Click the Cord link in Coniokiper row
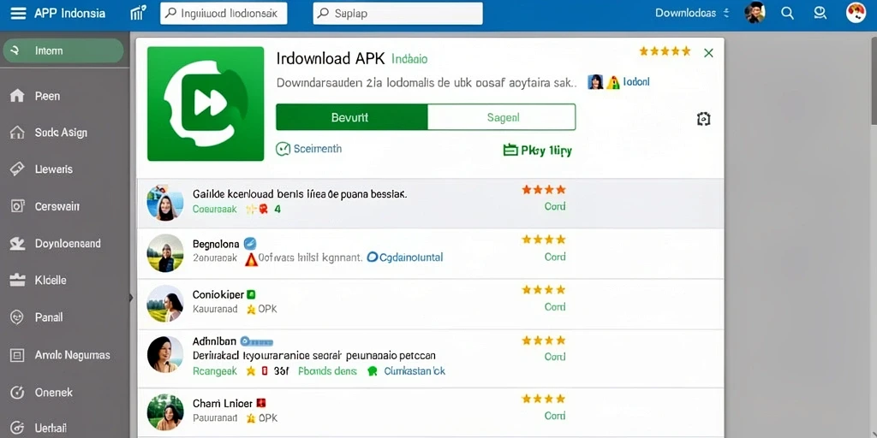This screenshot has height=438, width=877. tap(555, 307)
